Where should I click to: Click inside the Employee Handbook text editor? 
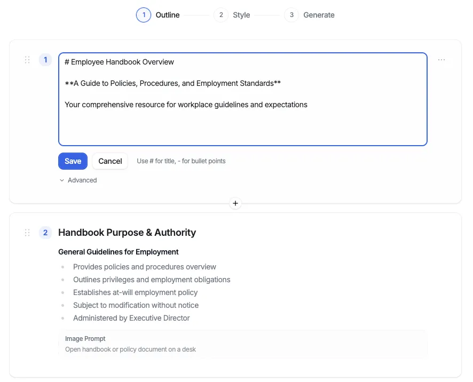tap(243, 99)
